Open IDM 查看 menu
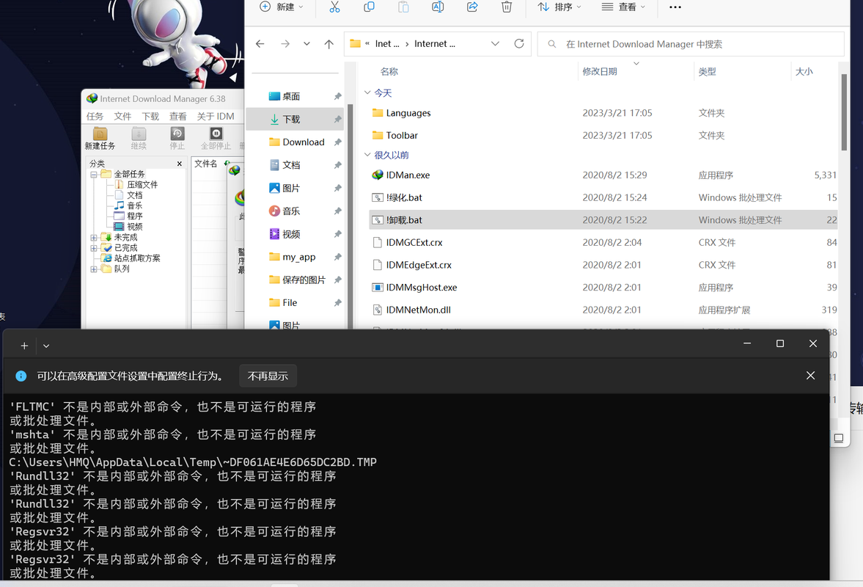 (177, 116)
